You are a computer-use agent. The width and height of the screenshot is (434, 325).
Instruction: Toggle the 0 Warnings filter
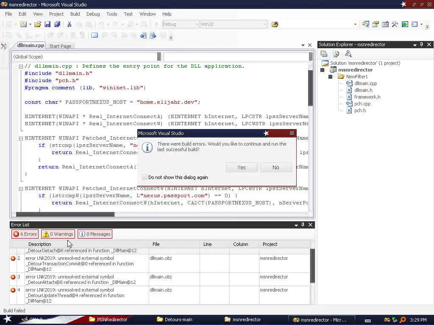[58, 234]
